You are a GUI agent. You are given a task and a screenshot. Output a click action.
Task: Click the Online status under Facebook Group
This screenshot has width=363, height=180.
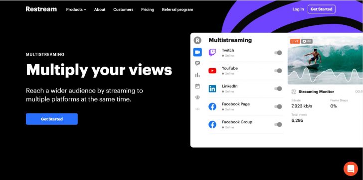pyautogui.click(x=228, y=127)
